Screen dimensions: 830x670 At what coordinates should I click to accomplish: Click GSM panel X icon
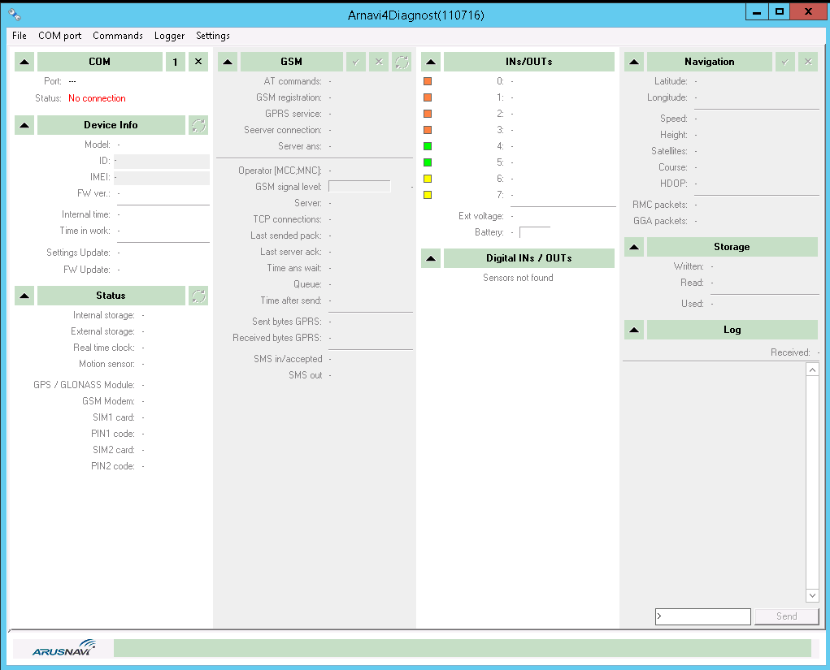coord(379,62)
